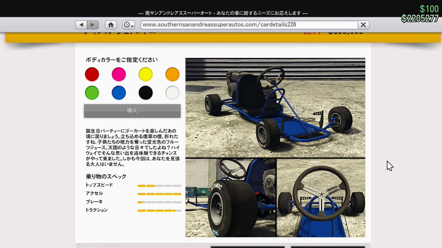Screen dimensions: 442x248
Task: Open the browser home page icon
Action: (111, 25)
